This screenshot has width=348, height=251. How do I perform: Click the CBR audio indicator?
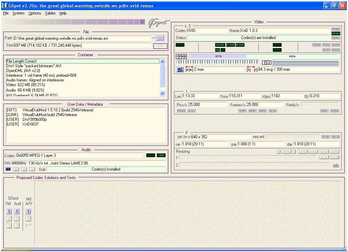click(151, 155)
